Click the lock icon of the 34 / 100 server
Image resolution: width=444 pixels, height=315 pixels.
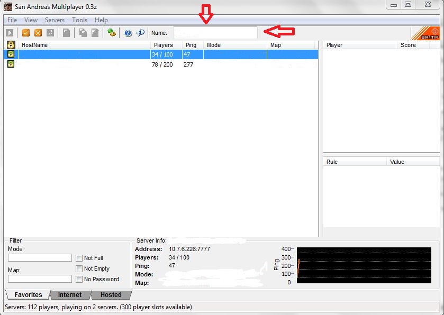pyautogui.click(x=11, y=54)
